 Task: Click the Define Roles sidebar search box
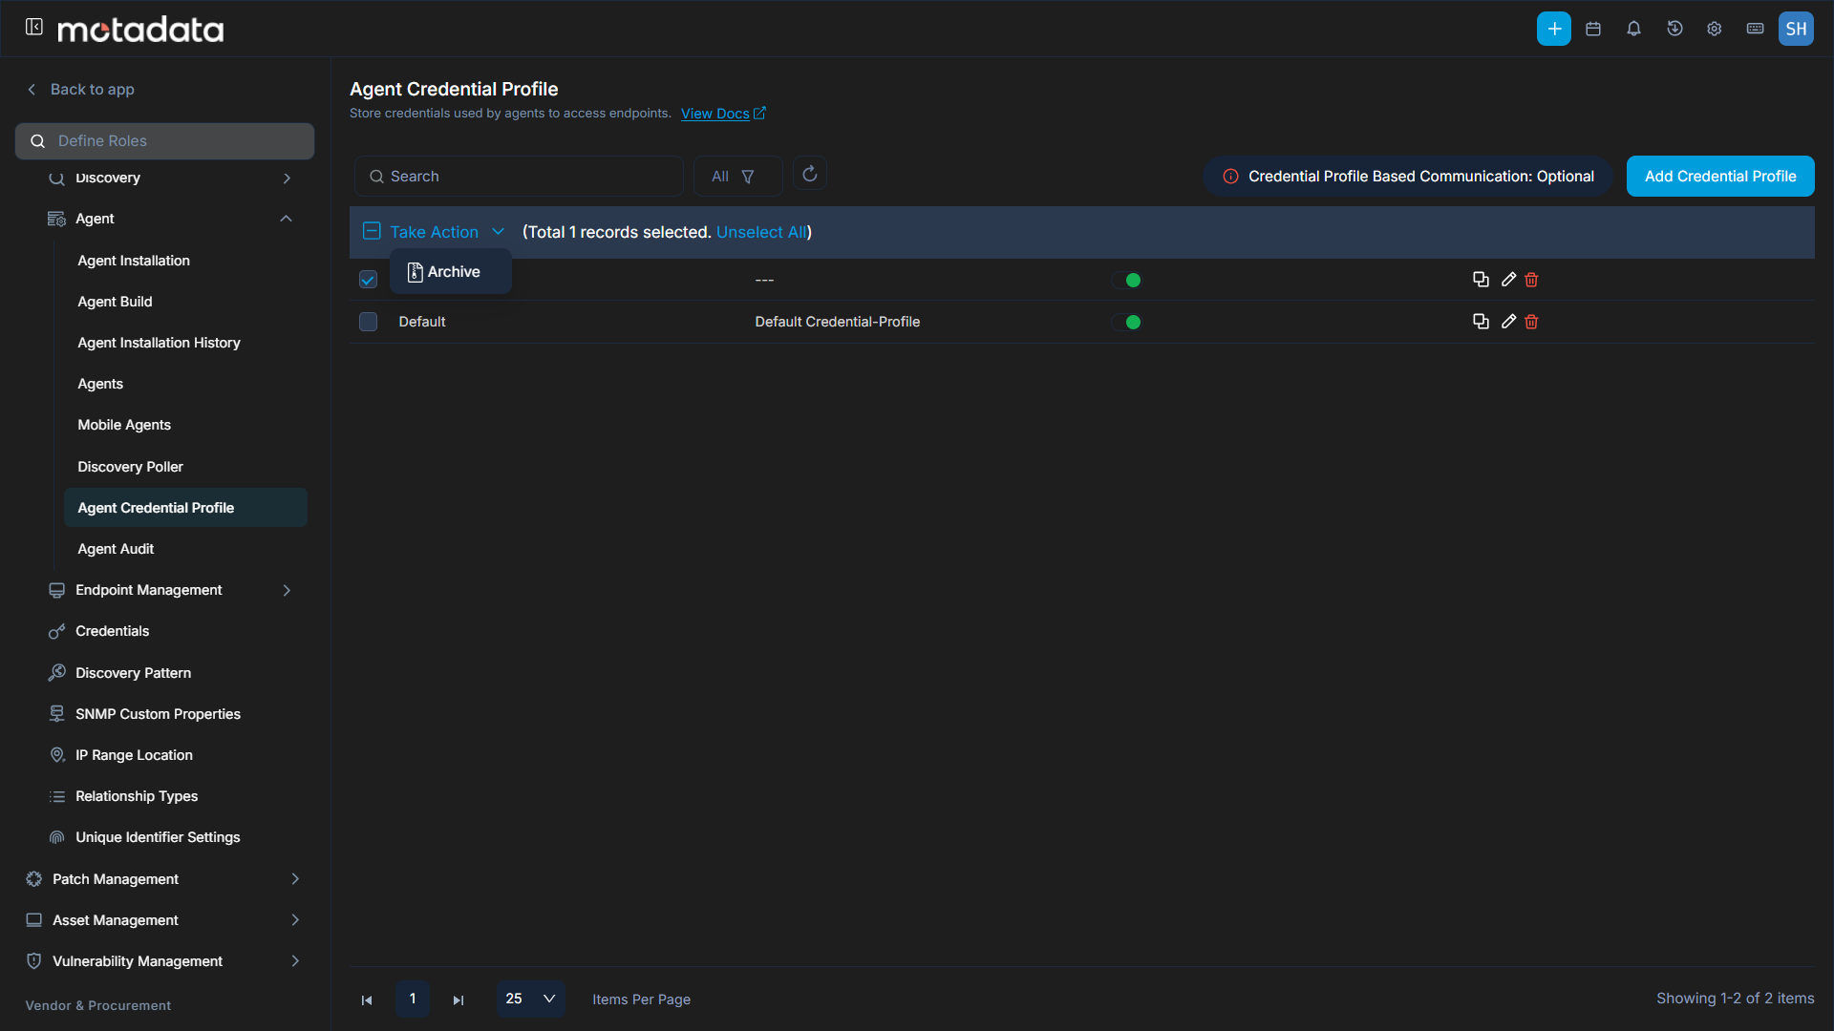164,141
